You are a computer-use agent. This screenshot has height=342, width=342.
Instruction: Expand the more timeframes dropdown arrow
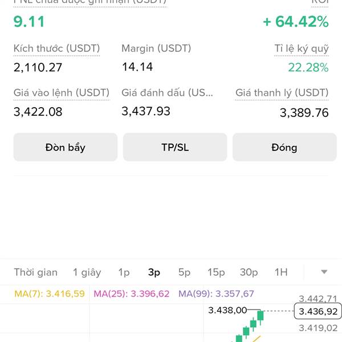tap(324, 272)
